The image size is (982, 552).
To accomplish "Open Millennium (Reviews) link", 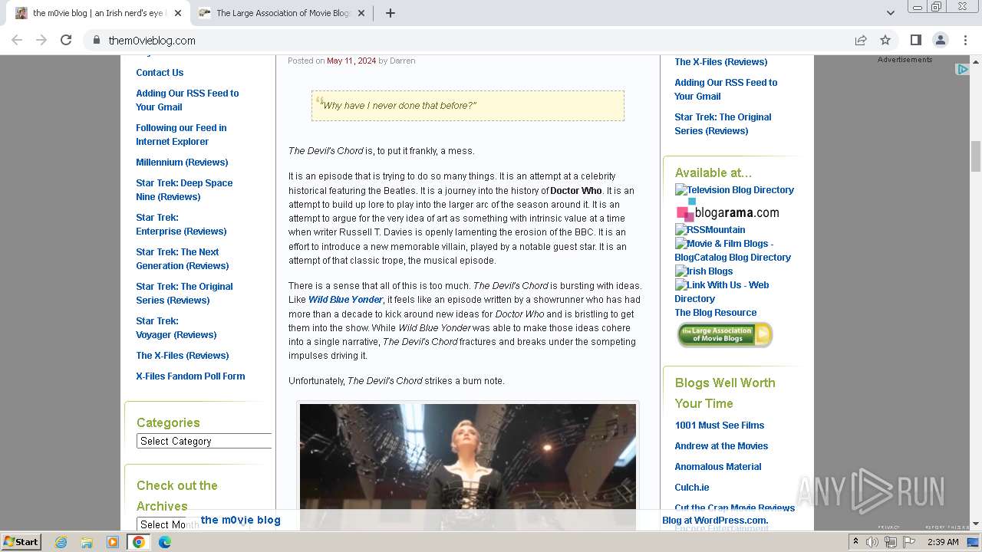I will pyautogui.click(x=182, y=162).
